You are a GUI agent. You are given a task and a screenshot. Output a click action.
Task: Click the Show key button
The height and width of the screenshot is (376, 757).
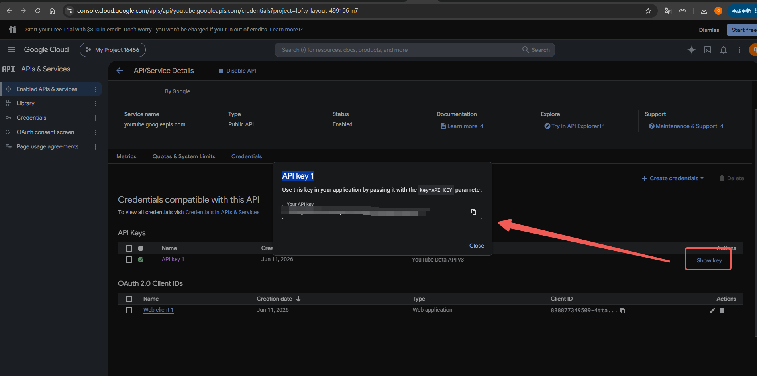coord(709,260)
